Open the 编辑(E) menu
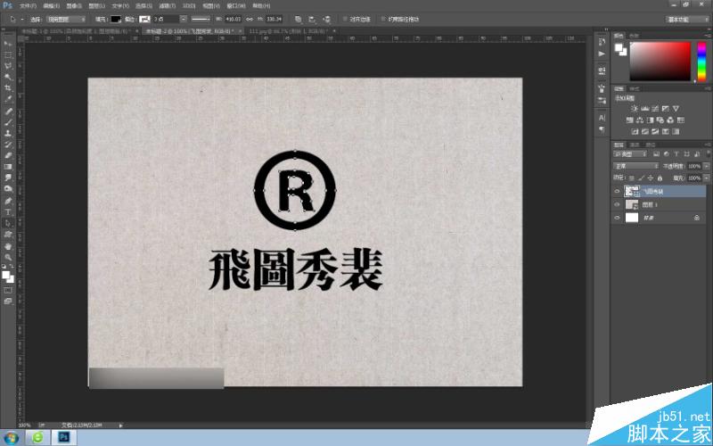 51,6
